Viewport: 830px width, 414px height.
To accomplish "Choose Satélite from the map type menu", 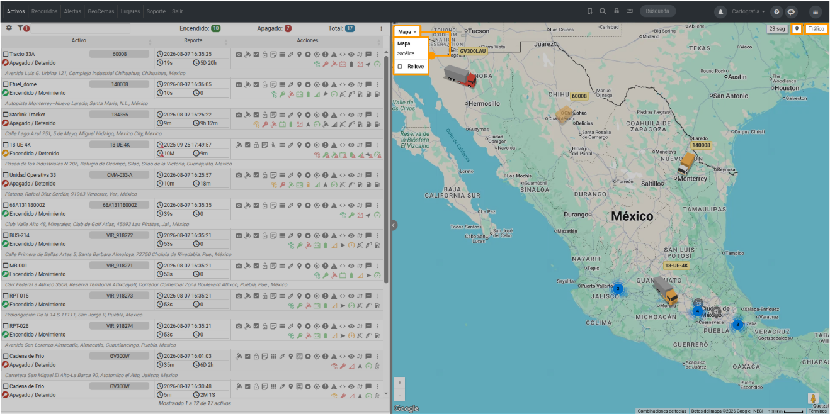I will (406, 53).
